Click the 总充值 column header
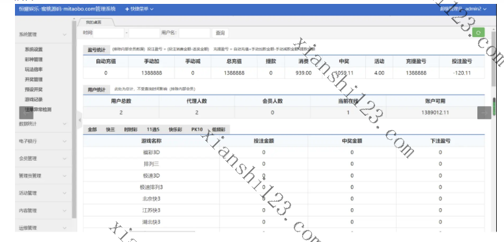504x242 pixels. tap(234, 61)
